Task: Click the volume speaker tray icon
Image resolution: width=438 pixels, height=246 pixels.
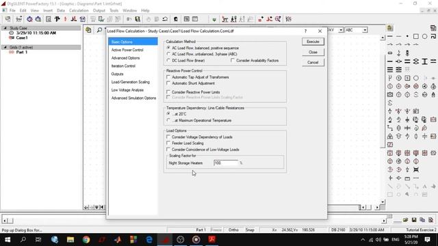Action: [378, 240]
